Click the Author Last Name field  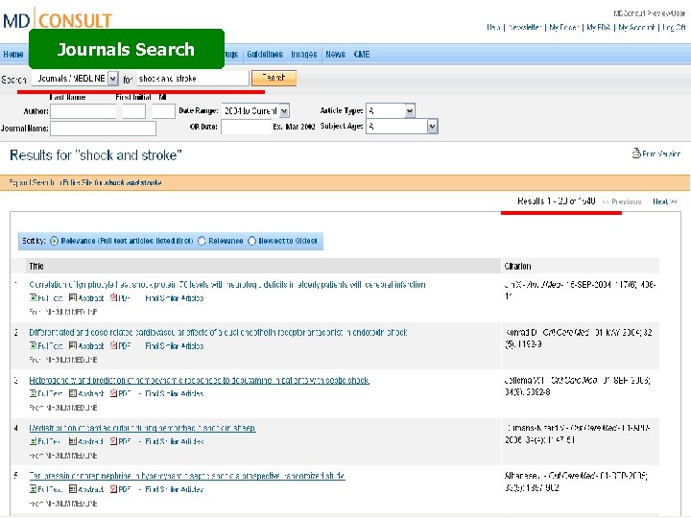83,111
